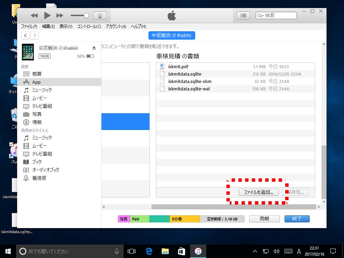Click the fast-forward next track button
344x258 pixels.
point(60,15)
